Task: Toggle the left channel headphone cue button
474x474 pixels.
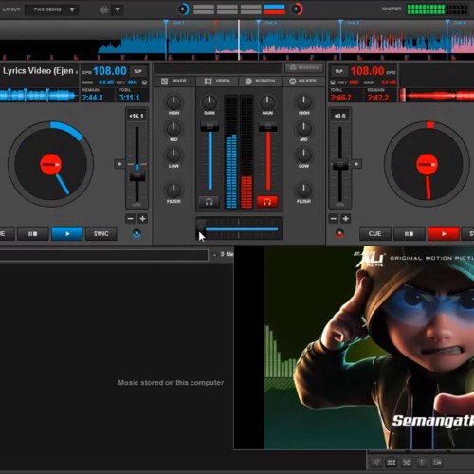Action: 209,202
